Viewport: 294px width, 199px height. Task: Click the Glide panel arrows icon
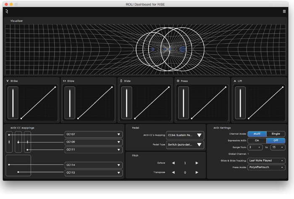(64, 81)
